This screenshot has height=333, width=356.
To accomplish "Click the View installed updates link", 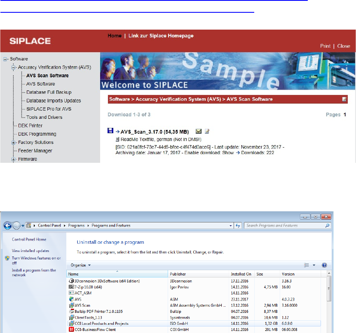I will coord(30,251).
